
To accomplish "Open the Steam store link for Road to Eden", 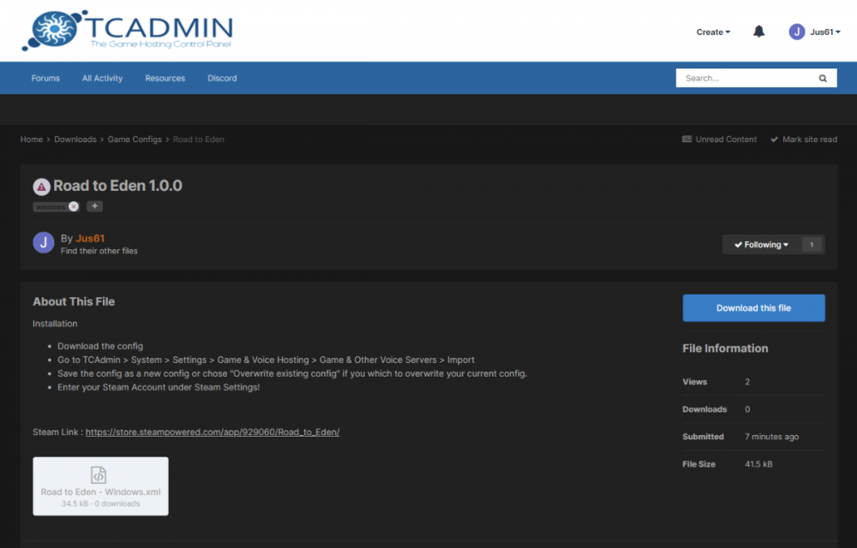I will tap(211, 432).
